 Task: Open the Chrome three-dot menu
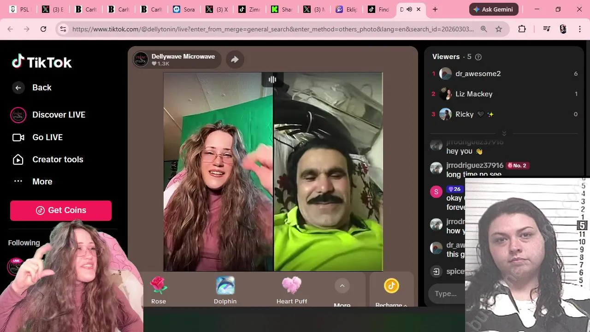(x=580, y=29)
